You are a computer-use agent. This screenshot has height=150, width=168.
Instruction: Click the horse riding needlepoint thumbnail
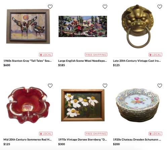coord(83,26)
